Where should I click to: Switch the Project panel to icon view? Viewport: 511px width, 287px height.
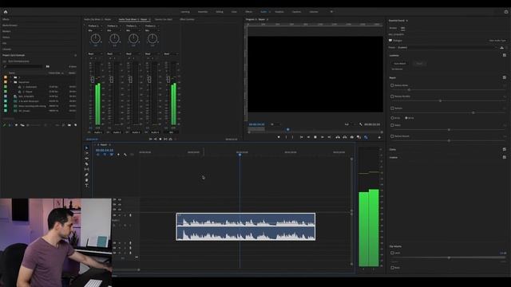pyautogui.click(x=16, y=125)
